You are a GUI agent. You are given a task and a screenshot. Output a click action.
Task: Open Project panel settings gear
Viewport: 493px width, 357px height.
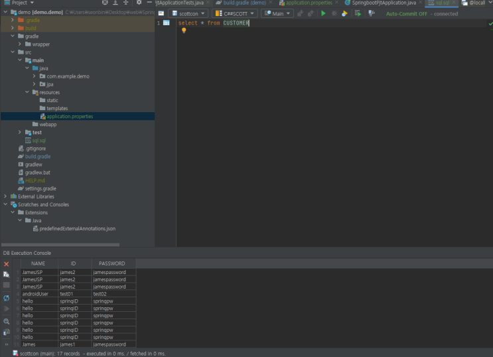pyautogui.click(x=139, y=3)
